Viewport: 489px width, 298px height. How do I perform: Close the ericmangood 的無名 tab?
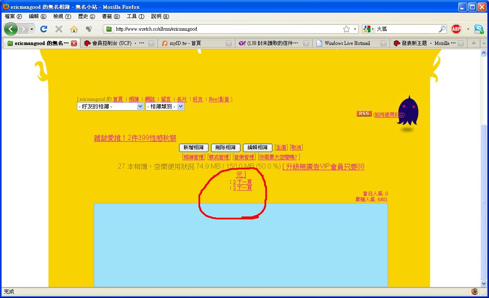point(74,43)
